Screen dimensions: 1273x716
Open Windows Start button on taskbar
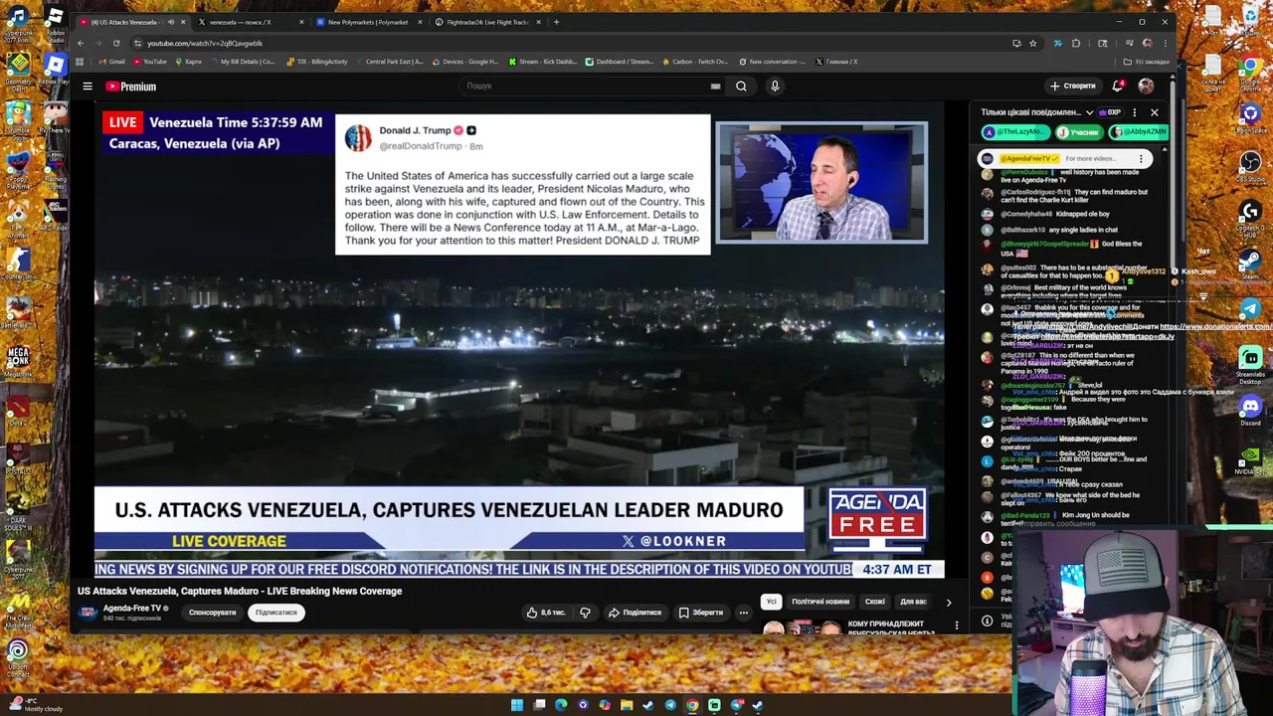(x=517, y=705)
